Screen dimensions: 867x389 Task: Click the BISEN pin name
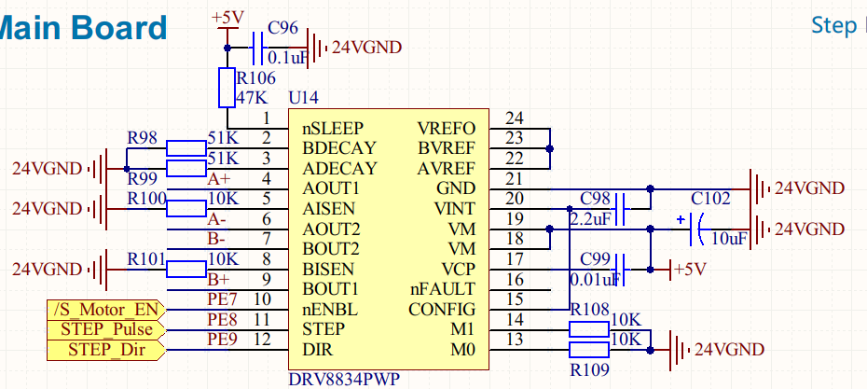click(x=328, y=269)
